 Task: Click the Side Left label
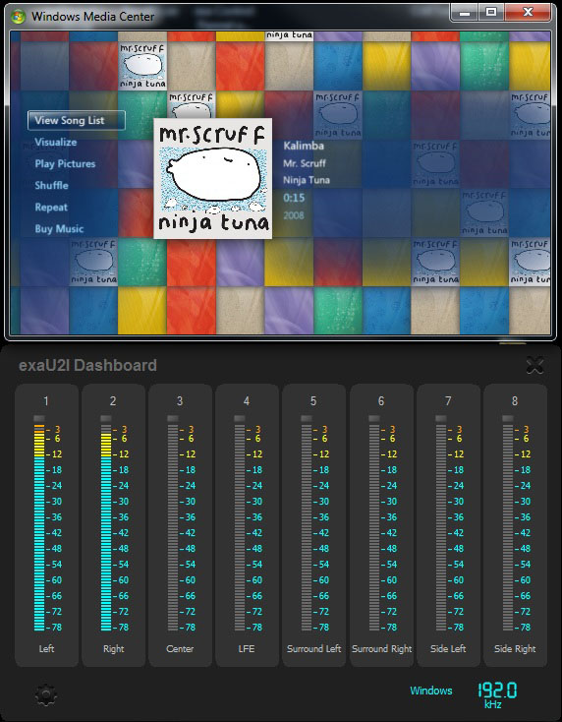coord(448,649)
